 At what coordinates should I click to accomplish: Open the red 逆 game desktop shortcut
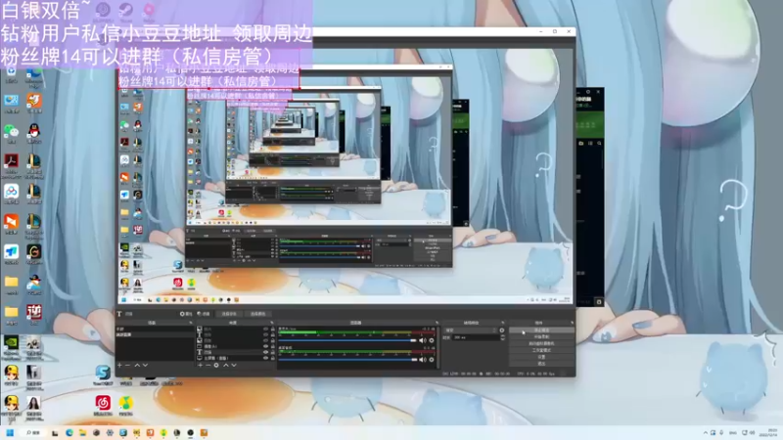(x=33, y=314)
